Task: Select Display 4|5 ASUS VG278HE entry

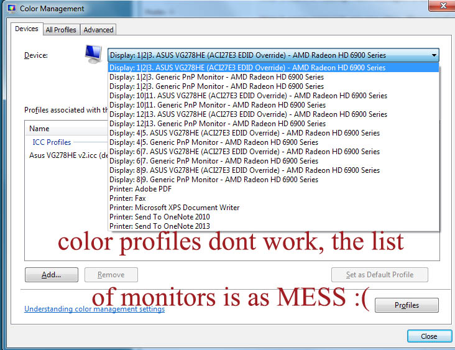Action: coord(273,133)
